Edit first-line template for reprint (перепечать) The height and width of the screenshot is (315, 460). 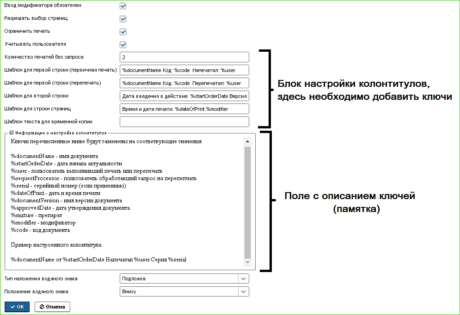pos(184,83)
